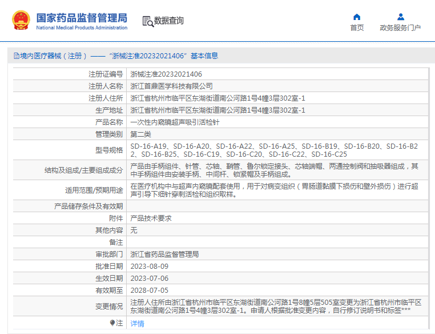435x334 pixels.
Task: Click 产品技术要求 attachment value
Action: [x=151, y=218]
